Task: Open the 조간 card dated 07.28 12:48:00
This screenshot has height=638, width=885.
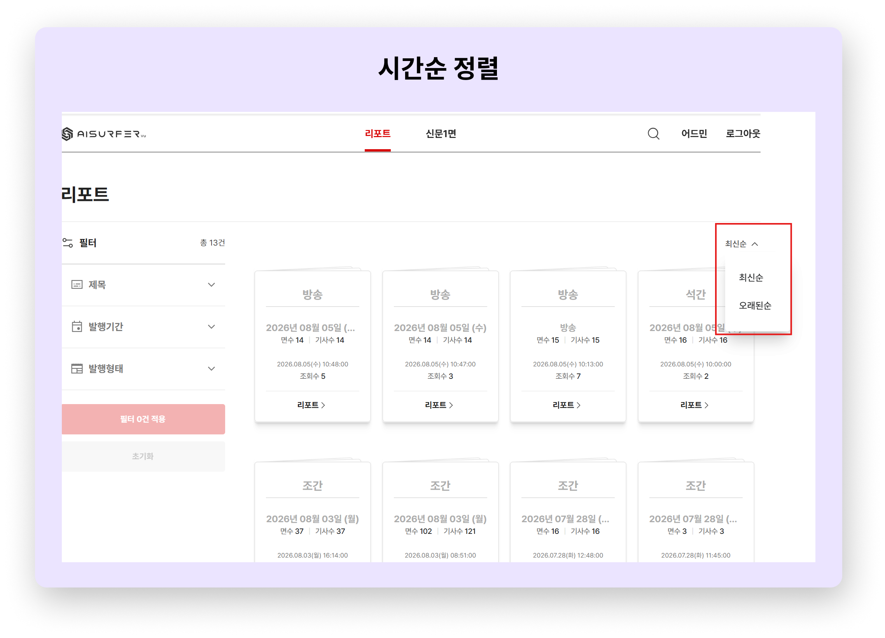Action: pos(568,512)
